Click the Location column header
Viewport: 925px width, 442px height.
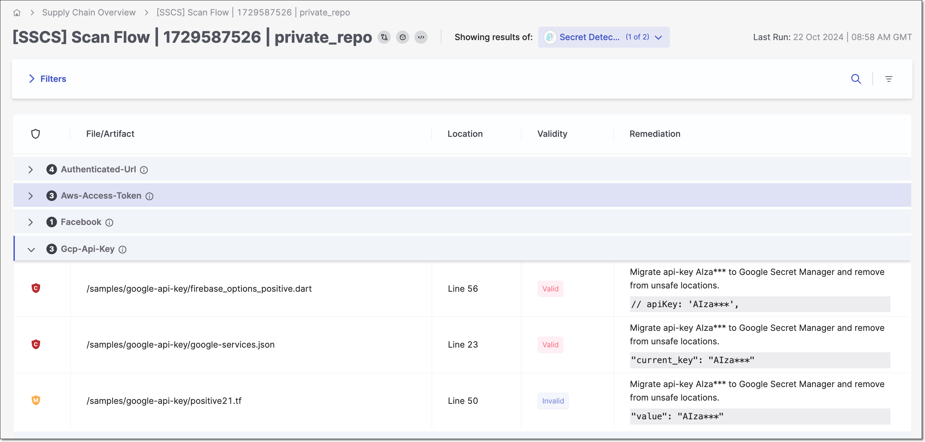pyautogui.click(x=465, y=134)
